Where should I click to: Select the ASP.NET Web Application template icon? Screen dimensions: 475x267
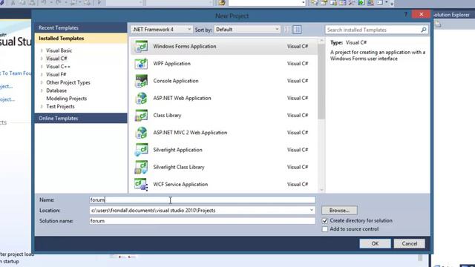point(141,98)
